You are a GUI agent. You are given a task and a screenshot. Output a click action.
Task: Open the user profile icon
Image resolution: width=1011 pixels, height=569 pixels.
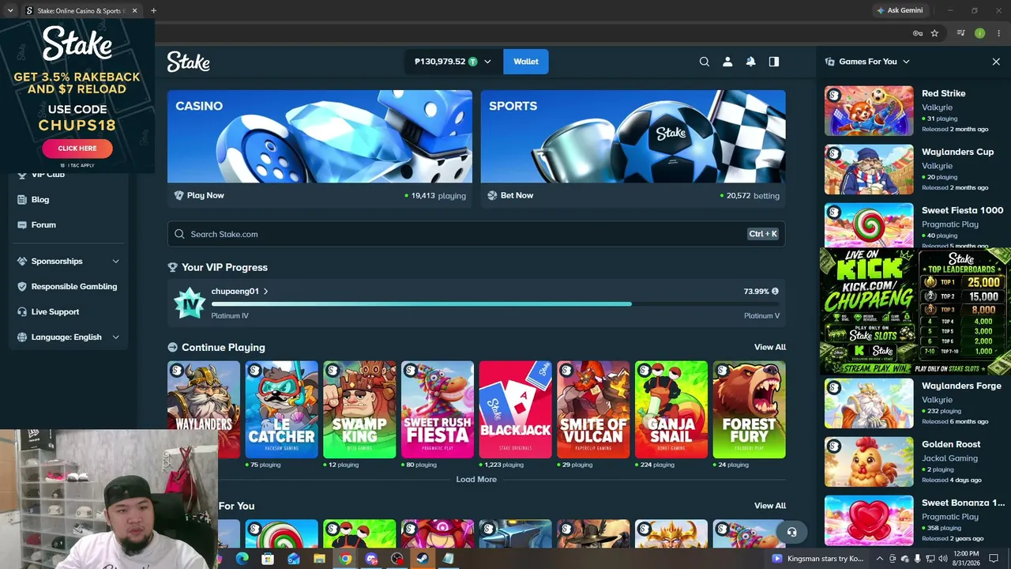coord(727,62)
